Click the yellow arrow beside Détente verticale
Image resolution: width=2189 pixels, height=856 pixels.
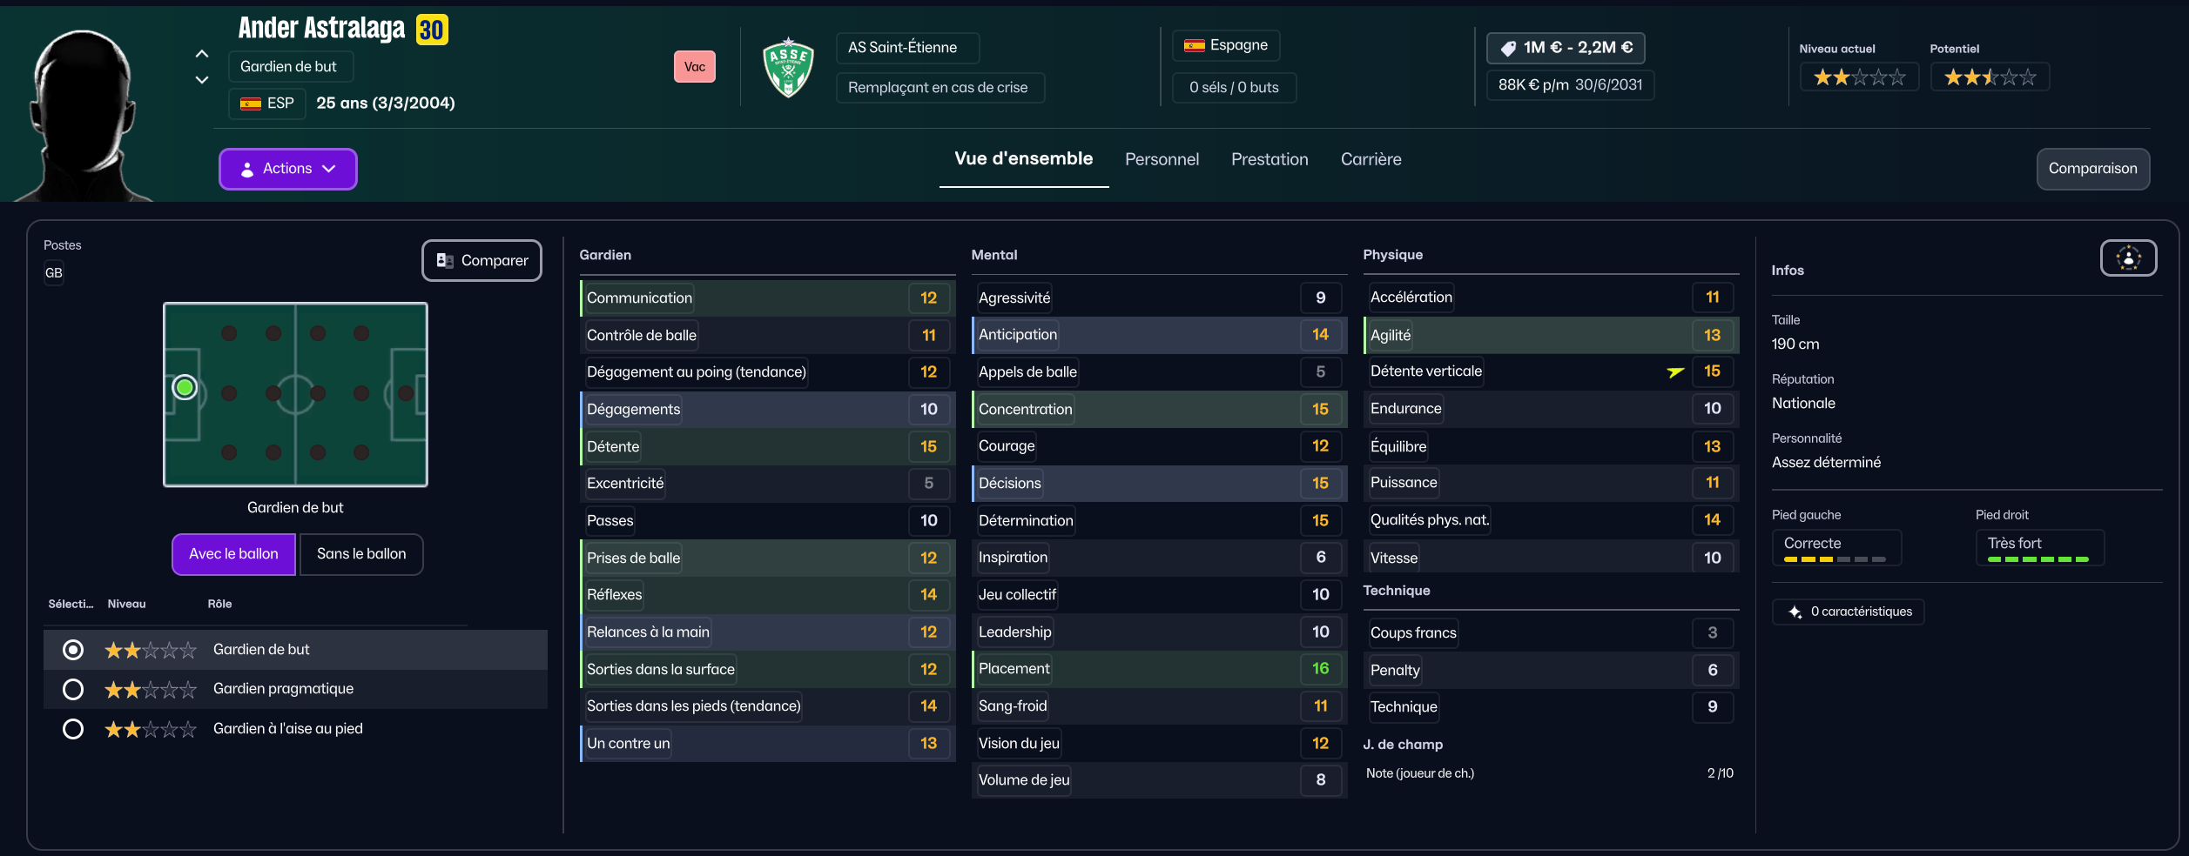(1675, 372)
